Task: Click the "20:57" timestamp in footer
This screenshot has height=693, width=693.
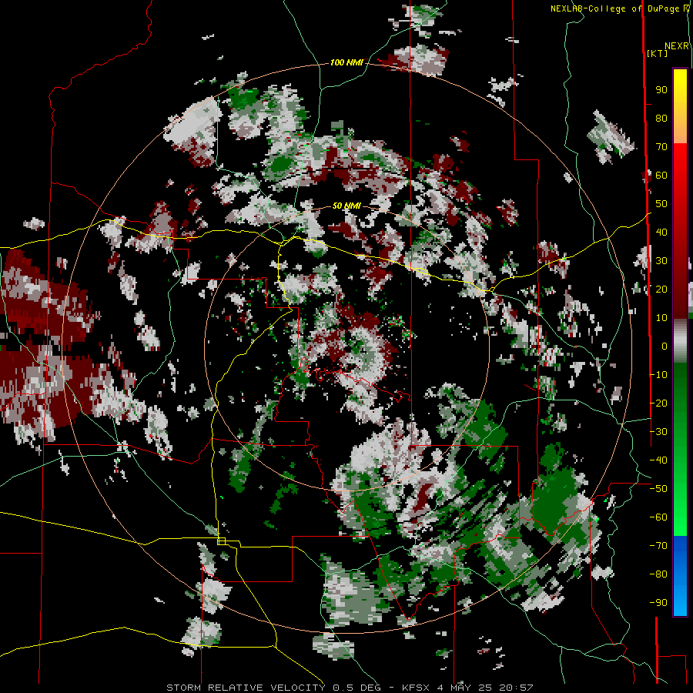Action: 516,688
